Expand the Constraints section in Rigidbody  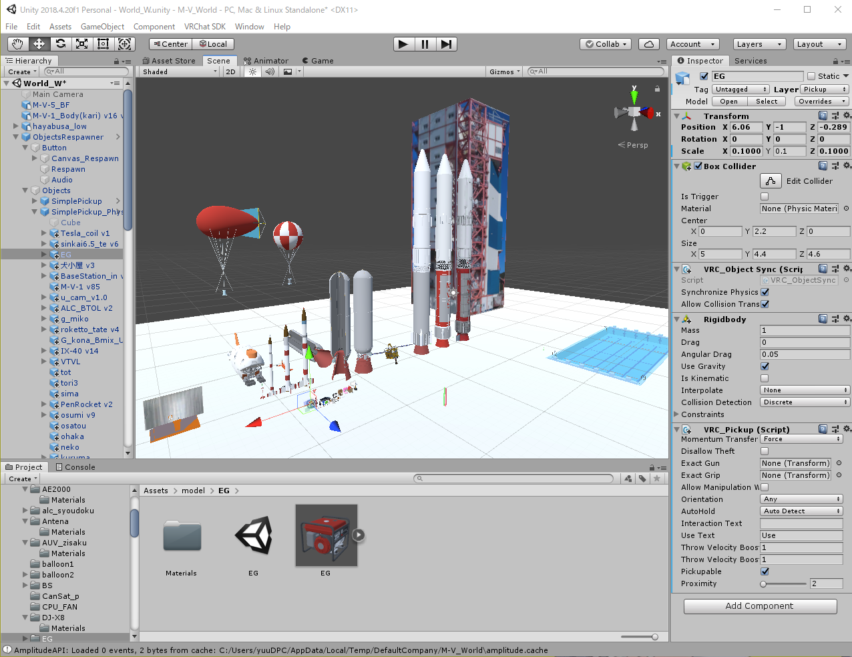pyautogui.click(x=676, y=414)
